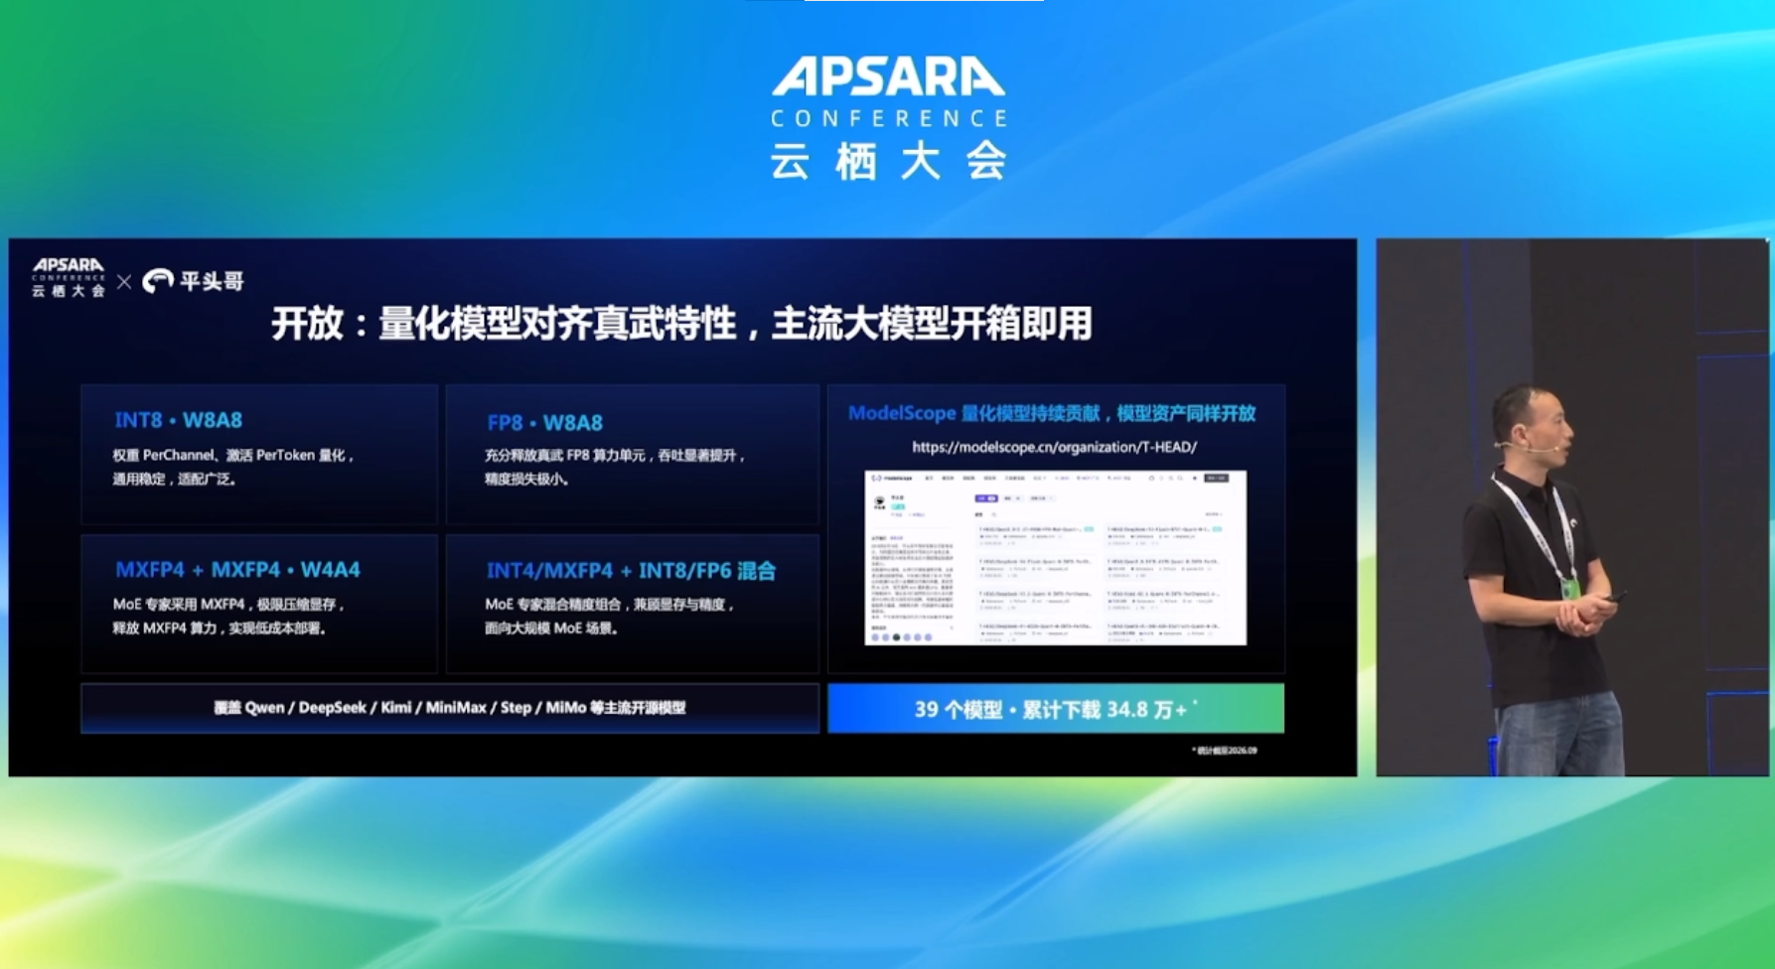Click the small APSARA logo in the slide header
Viewport: 1775px width, 969px height.
pos(69,278)
